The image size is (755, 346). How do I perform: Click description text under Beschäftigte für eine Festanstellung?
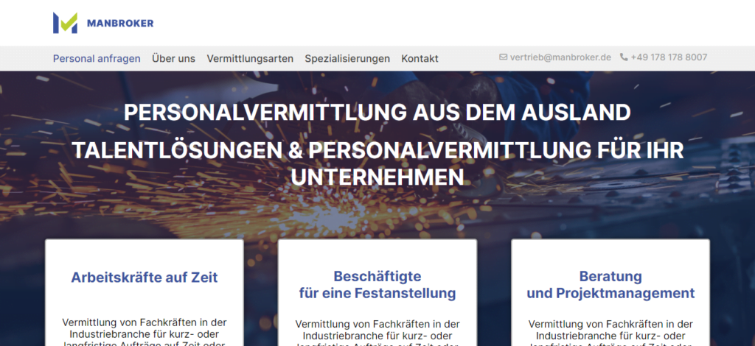click(x=377, y=333)
